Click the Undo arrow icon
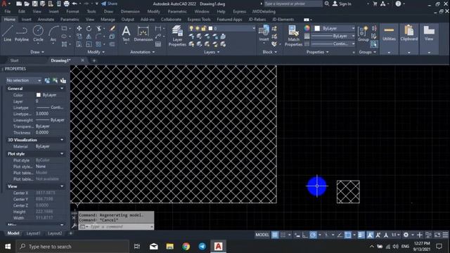The height and width of the screenshot is (253, 450). click(x=75, y=4)
